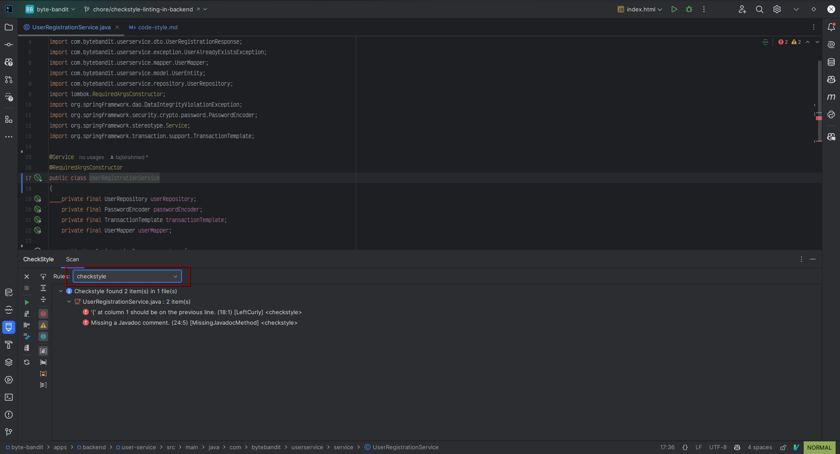
Task: Show more tool windows ellipsis in left sidebar
Action: pyautogui.click(x=9, y=137)
